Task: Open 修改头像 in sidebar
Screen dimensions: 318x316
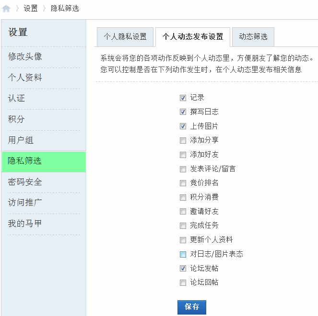Action: pyautogui.click(x=25, y=56)
